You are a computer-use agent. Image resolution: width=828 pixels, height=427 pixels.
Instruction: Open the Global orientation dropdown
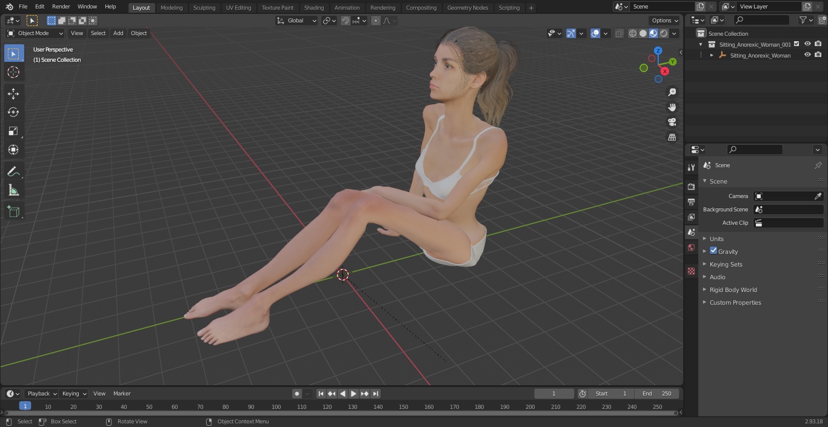pyautogui.click(x=296, y=21)
